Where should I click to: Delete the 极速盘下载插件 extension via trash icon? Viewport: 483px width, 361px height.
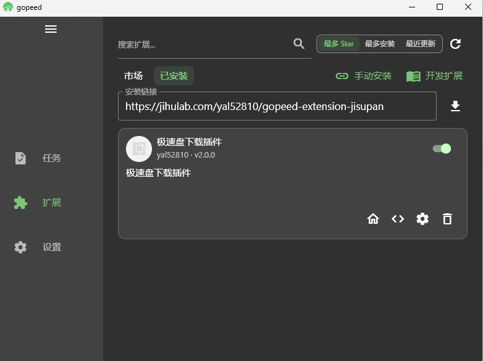pos(447,219)
